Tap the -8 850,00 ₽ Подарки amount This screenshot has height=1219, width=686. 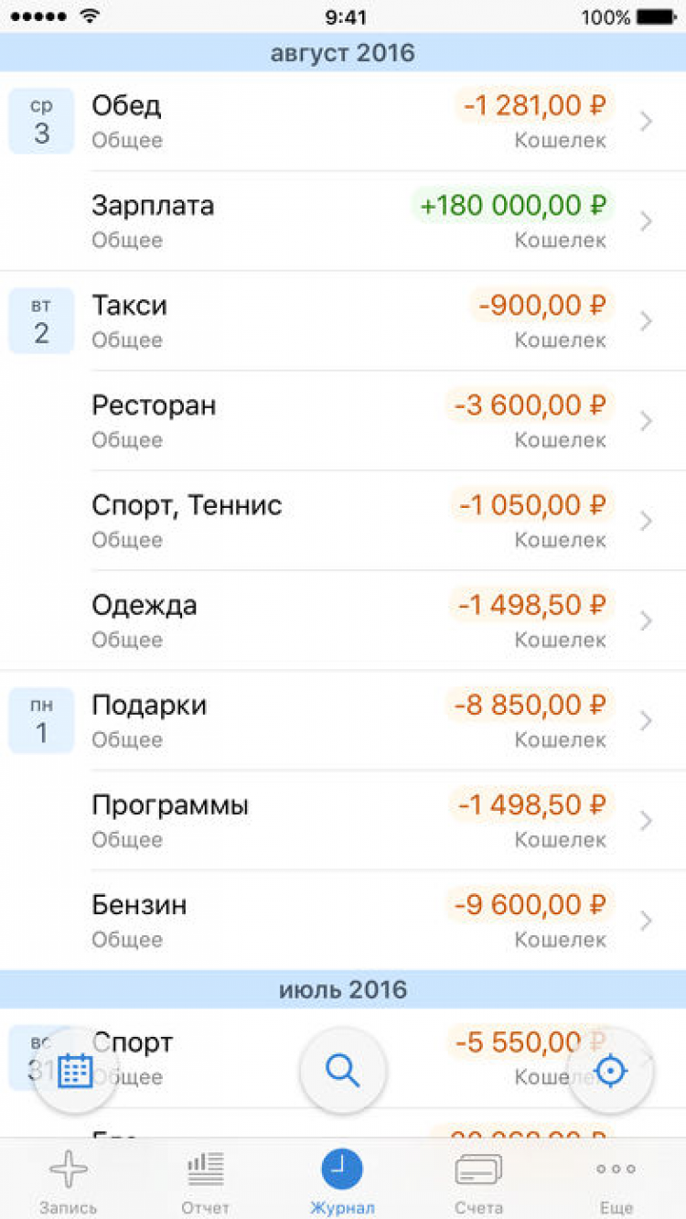tap(529, 706)
